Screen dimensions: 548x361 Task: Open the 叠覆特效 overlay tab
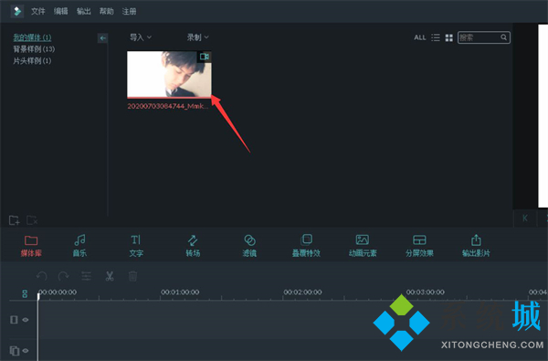pyautogui.click(x=306, y=246)
